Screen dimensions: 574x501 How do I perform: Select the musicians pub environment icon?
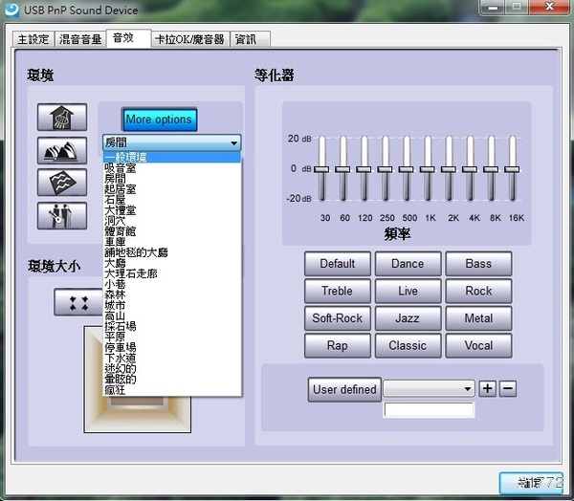point(61,215)
